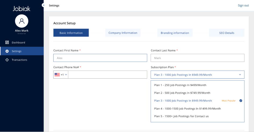Switch to the Company Information tab
This screenshot has height=132, width=254.
(123, 33)
